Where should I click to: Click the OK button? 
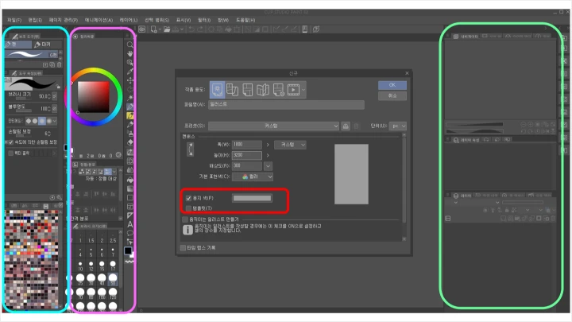click(392, 85)
